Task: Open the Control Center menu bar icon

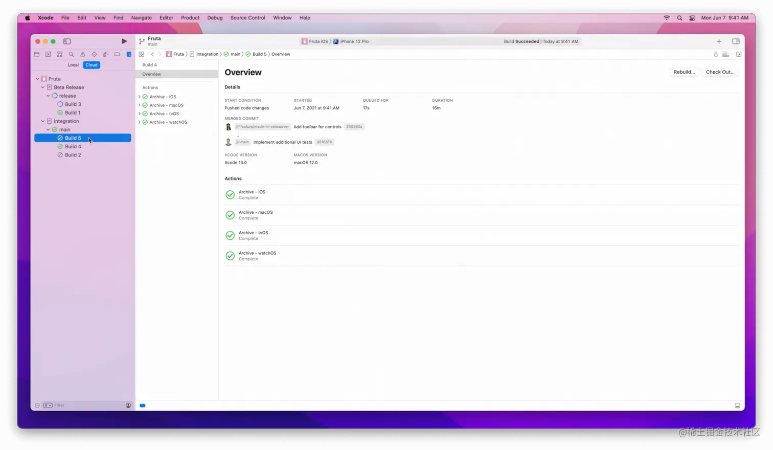Action: pyautogui.click(x=692, y=18)
